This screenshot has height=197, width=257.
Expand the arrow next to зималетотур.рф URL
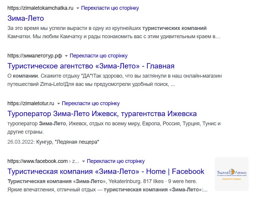click(x=66, y=56)
